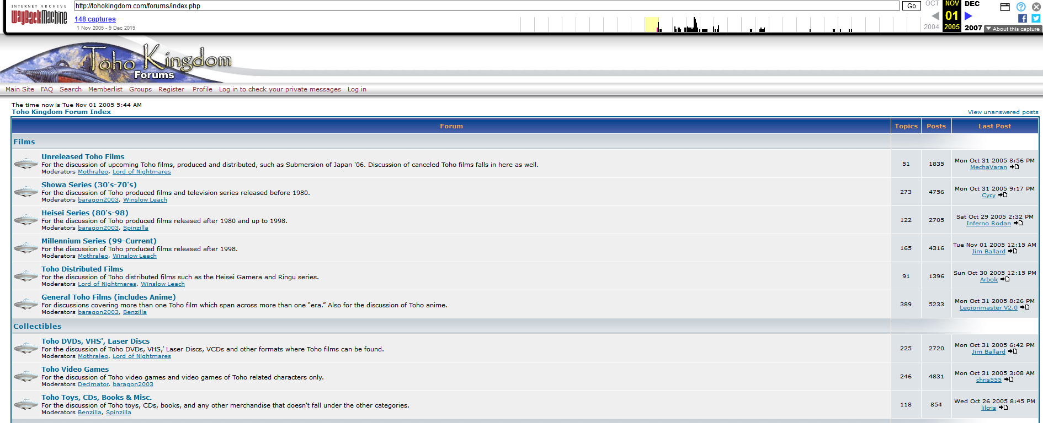Click forum status icon for General Toho Films
The image size is (1043, 423).
(x=25, y=304)
